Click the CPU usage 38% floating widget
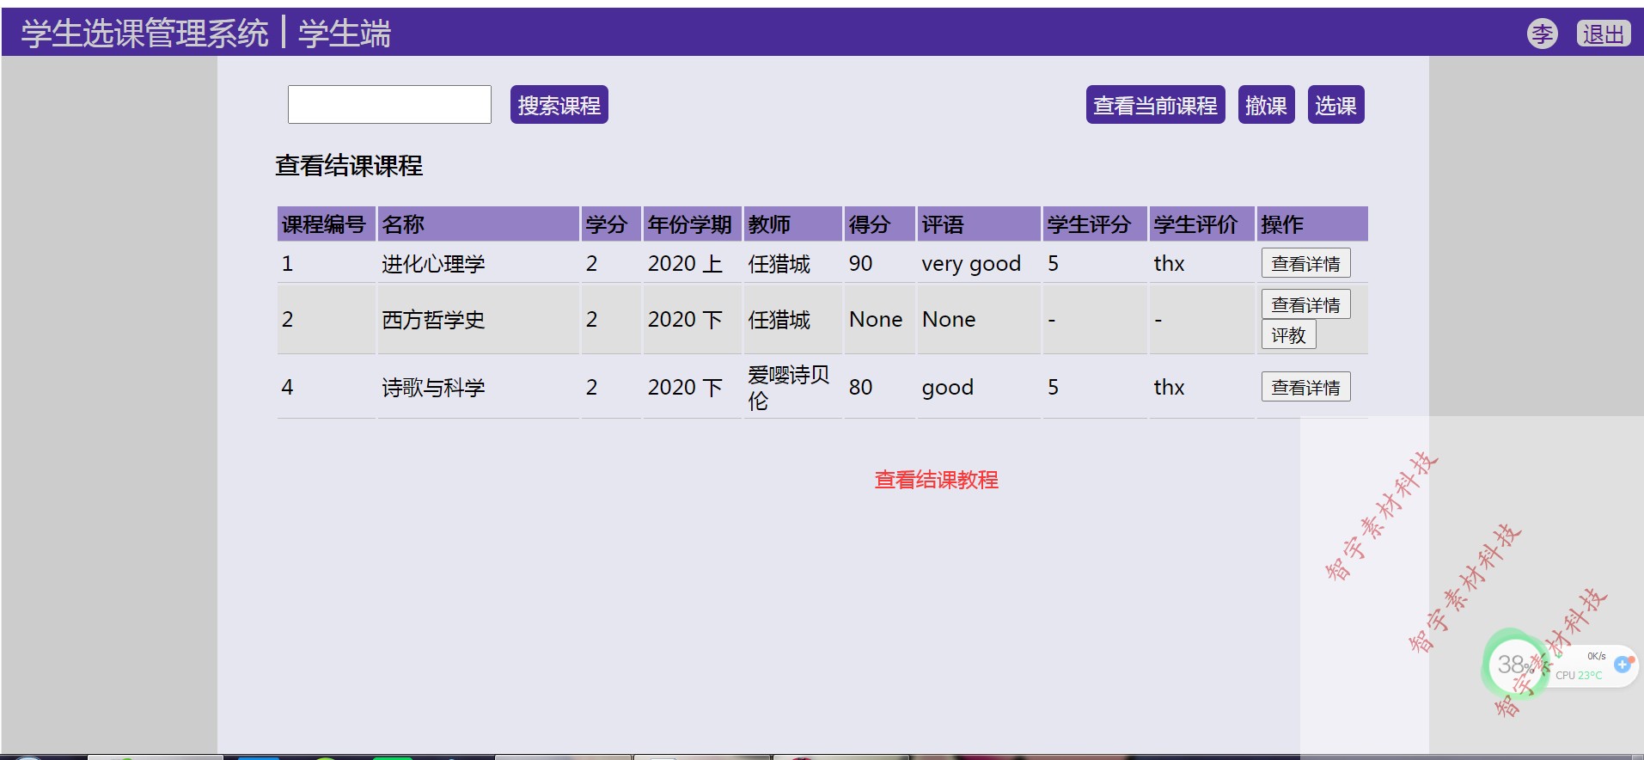Screen dimensions: 1644x760 pyautogui.click(x=1518, y=665)
